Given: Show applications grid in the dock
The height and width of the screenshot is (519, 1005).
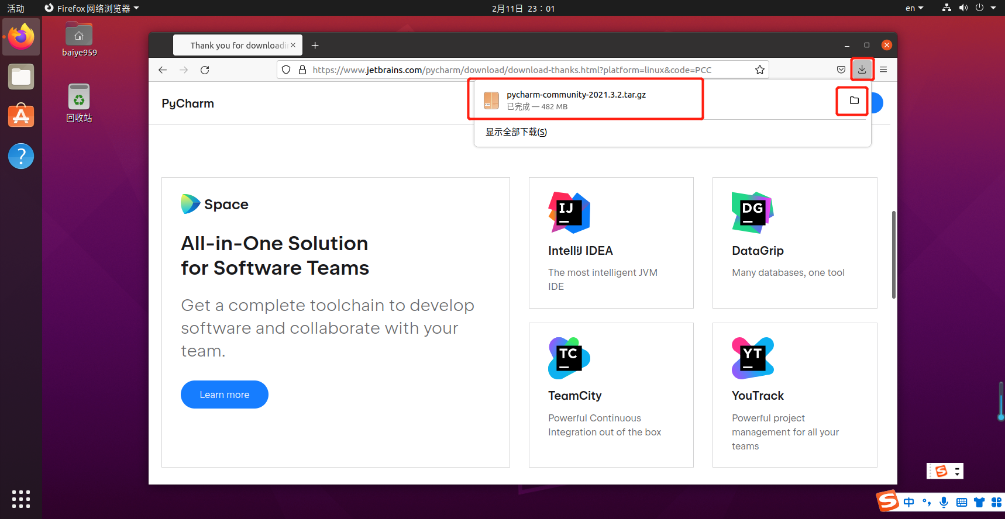Looking at the screenshot, I should (21, 499).
